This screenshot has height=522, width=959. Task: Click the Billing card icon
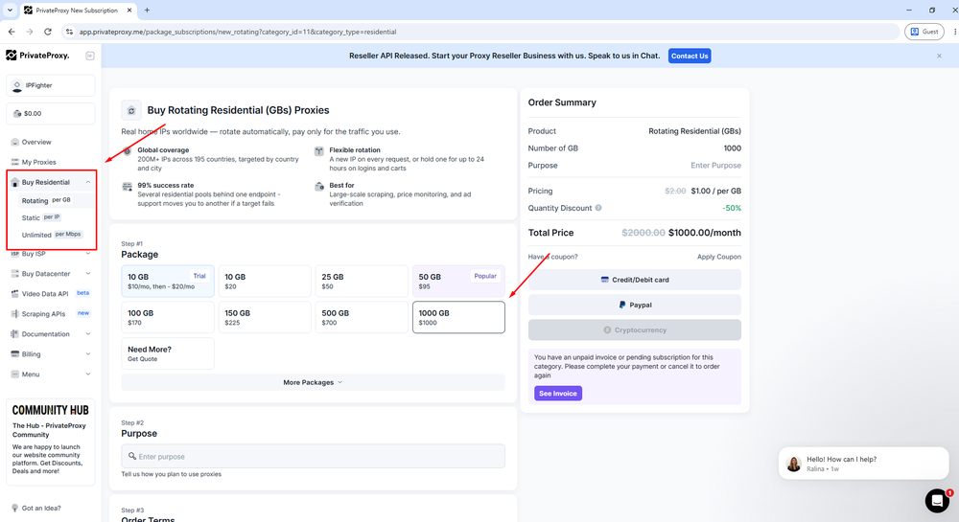14,354
